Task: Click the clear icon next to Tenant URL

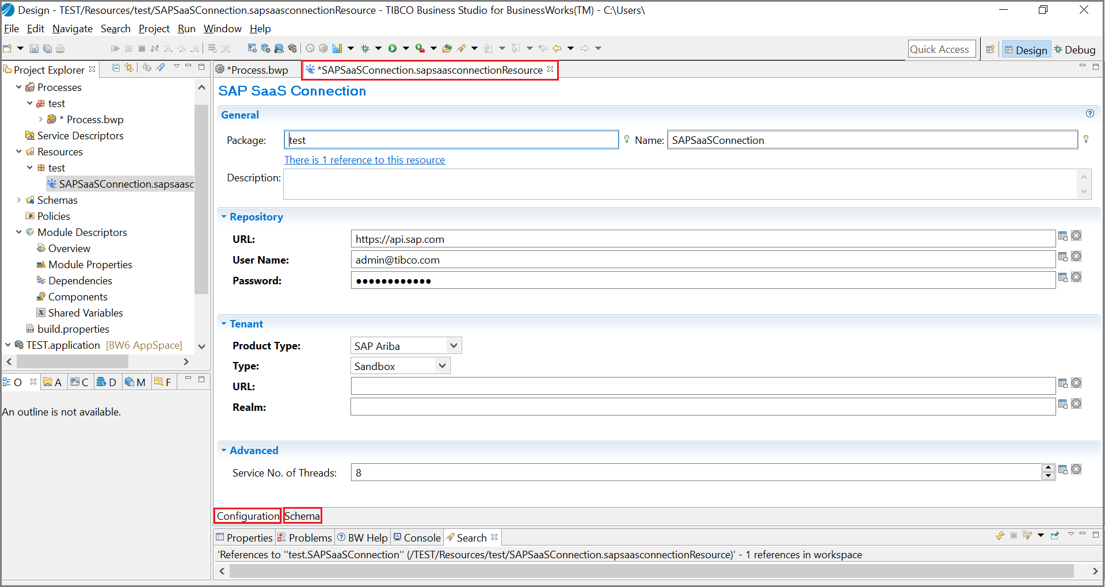Action: tap(1076, 383)
